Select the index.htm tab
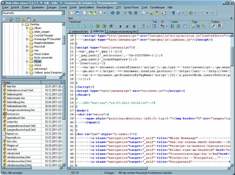235x175 pixels. coord(97,31)
